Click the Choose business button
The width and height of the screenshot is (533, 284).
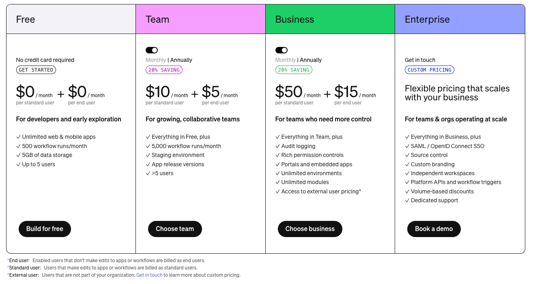(310, 229)
